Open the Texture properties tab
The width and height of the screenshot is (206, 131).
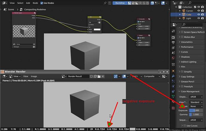point(173,108)
